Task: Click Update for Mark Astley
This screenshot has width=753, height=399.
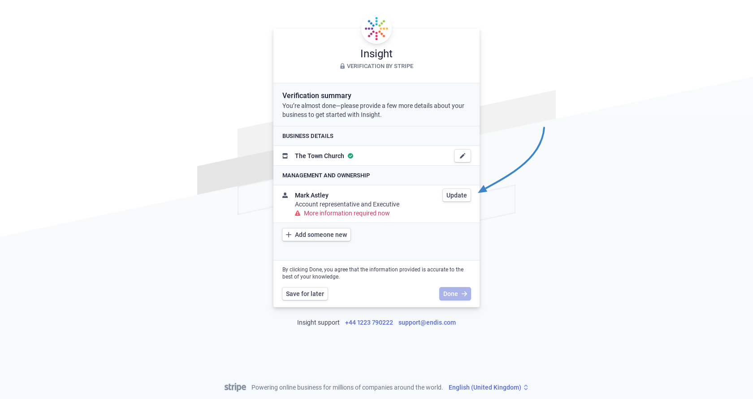Action: pos(457,195)
